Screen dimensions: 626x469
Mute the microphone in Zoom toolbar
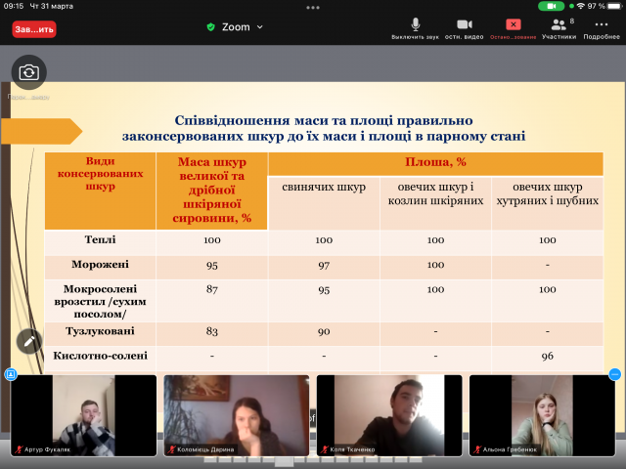coord(415,27)
